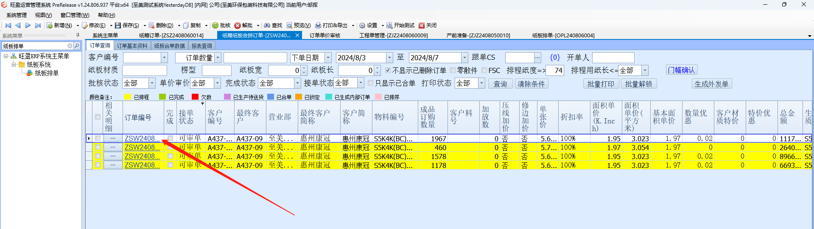Go to next record arrow

[x=28, y=25]
